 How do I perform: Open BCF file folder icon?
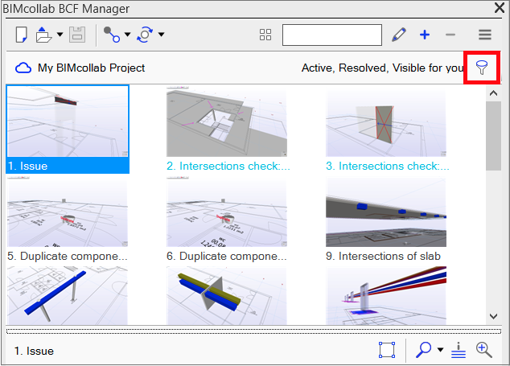point(43,35)
